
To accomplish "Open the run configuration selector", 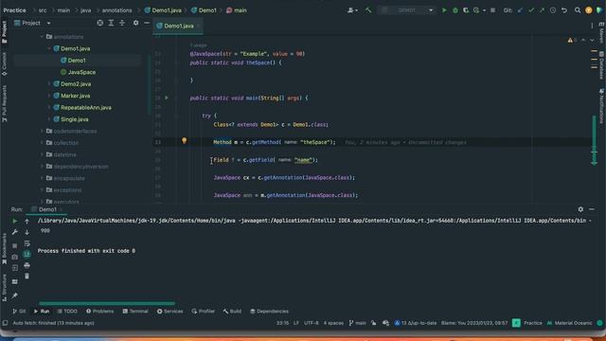I will pos(406,10).
